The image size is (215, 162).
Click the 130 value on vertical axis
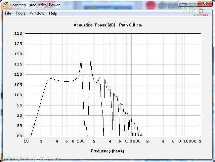[18, 33]
